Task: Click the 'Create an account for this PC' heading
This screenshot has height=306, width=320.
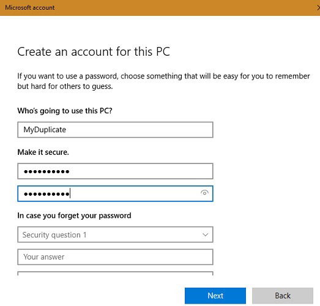Action: pos(94,51)
